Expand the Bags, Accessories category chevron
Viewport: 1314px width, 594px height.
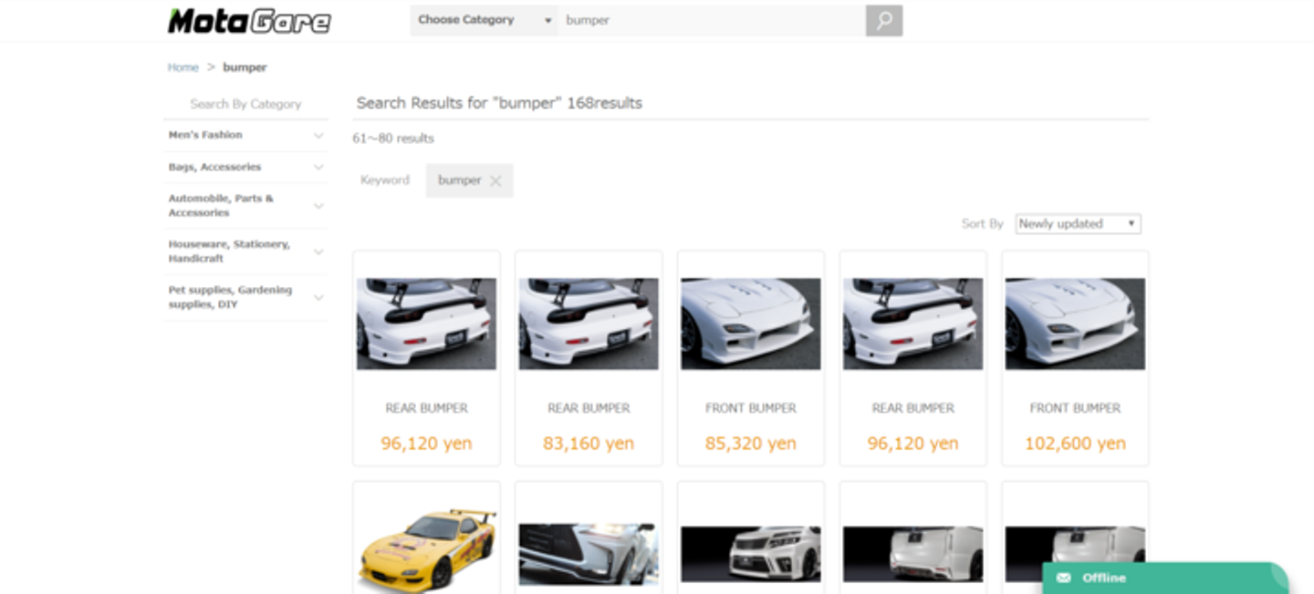(x=318, y=167)
